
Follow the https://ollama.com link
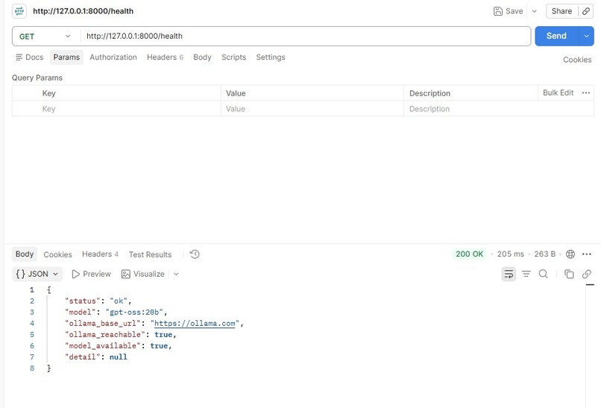coord(195,323)
